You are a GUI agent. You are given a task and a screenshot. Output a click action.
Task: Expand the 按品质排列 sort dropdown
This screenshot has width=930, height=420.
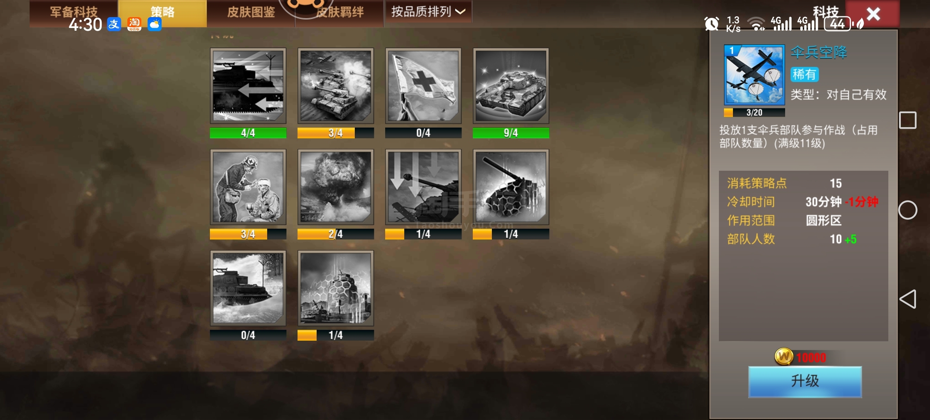coord(428,12)
